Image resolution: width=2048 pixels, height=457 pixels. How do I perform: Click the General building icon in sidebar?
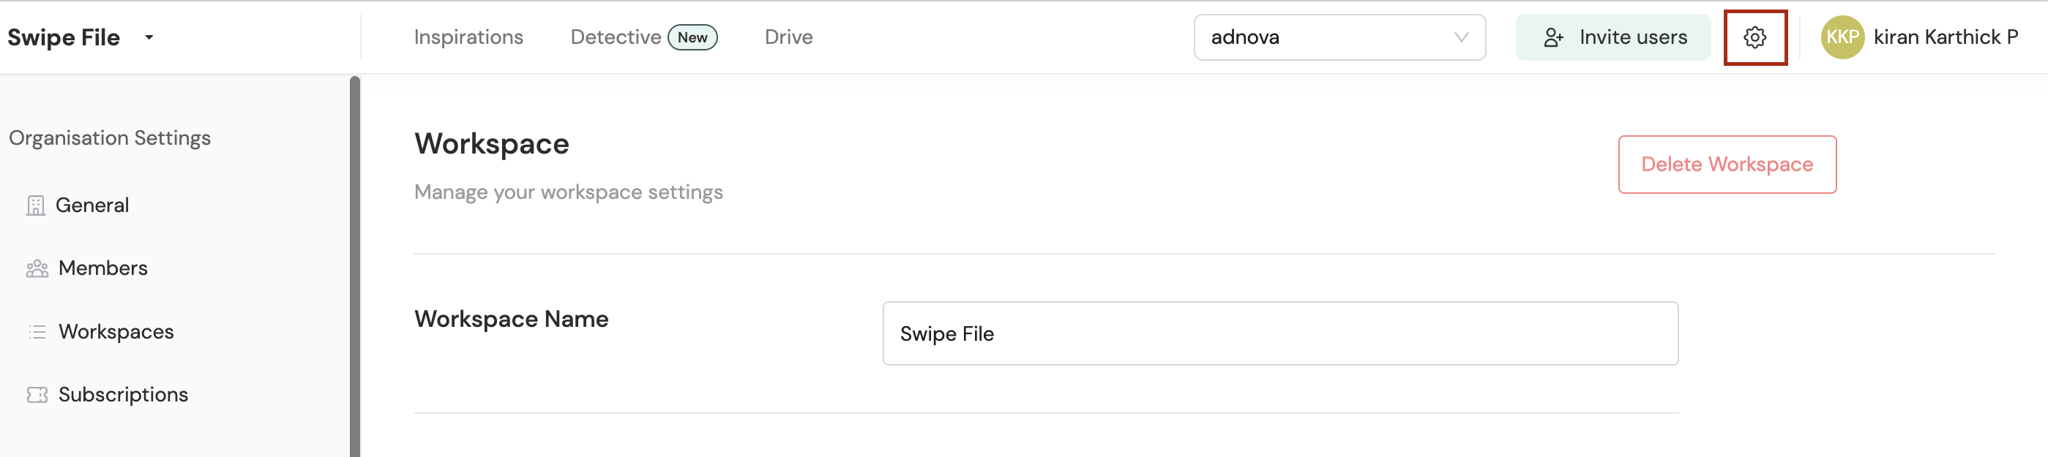pos(36,206)
